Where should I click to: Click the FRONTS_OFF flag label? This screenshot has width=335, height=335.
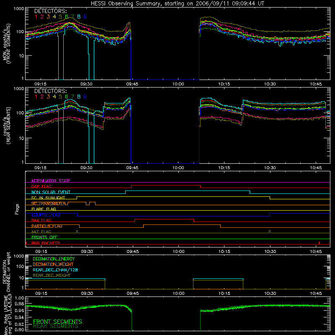pos(44,237)
